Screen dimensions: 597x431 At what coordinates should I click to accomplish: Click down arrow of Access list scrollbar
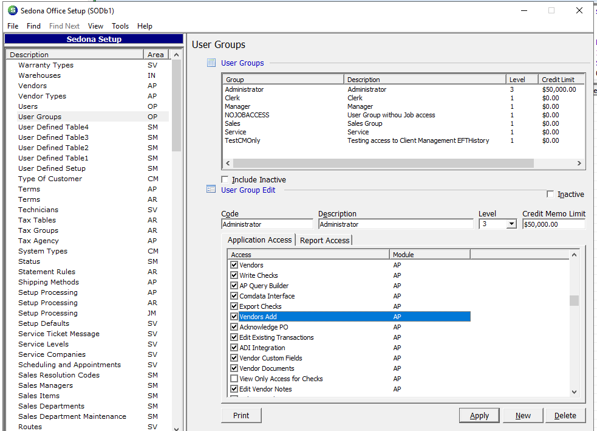pyautogui.click(x=574, y=391)
